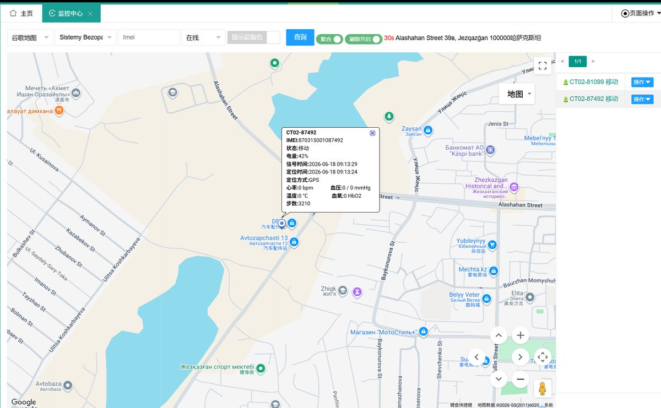Click the 查询 search button
The width and height of the screenshot is (661, 408).
300,37
